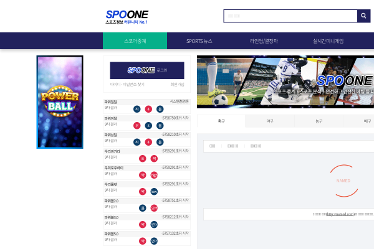Click 홀 ball in 파워일달 row
374x249 pixels.
tap(160, 109)
